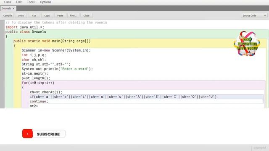Click the 'ch=st.charAt(i);' line
This screenshot has width=269, height=151.
coord(46,92)
